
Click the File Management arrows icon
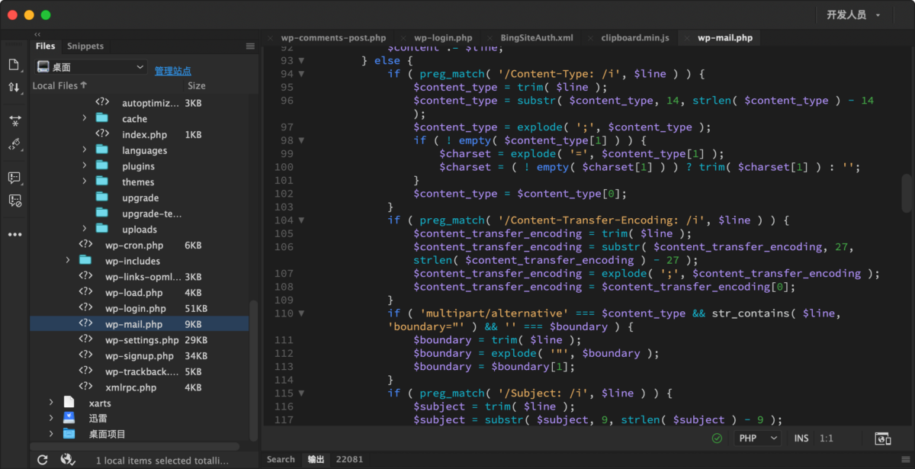pos(14,88)
